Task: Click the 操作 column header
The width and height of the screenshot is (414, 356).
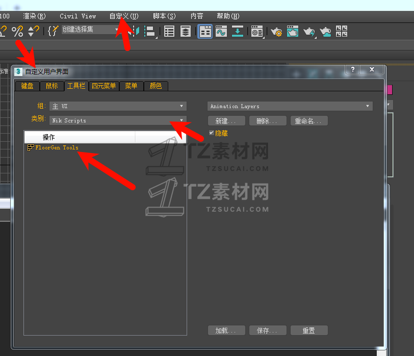Action: coord(80,137)
